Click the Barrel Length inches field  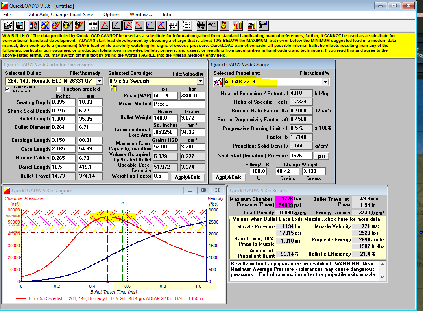[63, 167]
